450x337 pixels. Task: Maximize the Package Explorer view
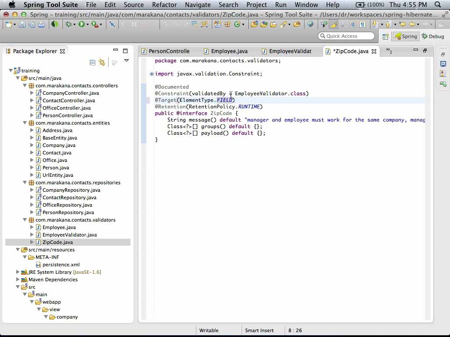pos(125,51)
